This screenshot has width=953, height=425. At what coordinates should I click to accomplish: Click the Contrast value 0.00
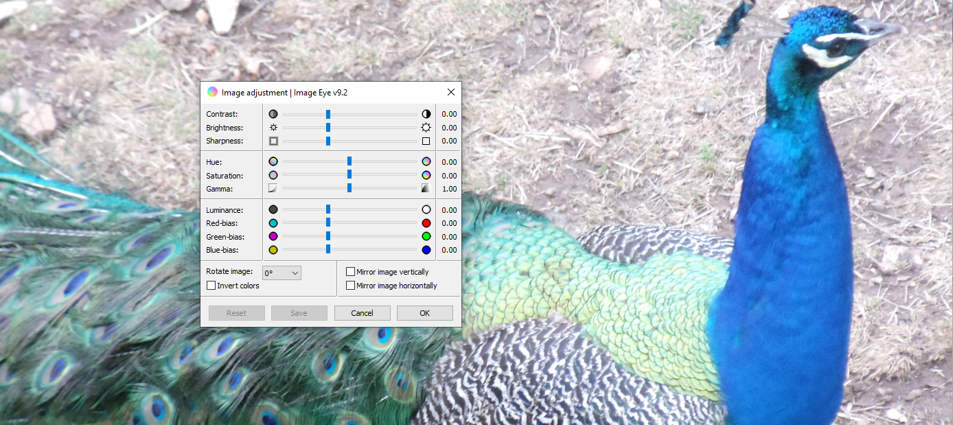point(449,115)
